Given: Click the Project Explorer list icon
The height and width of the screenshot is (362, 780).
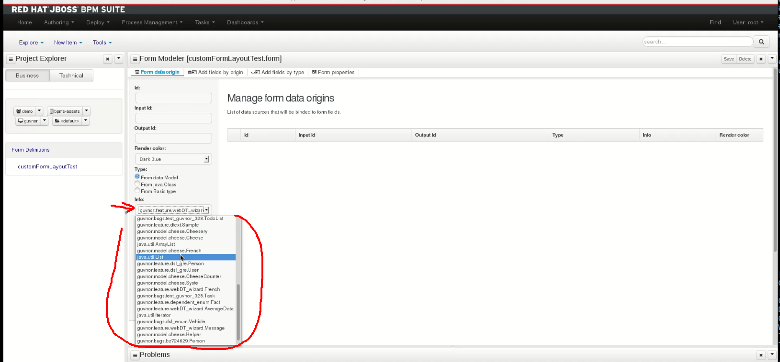Looking at the screenshot, I should [11, 59].
